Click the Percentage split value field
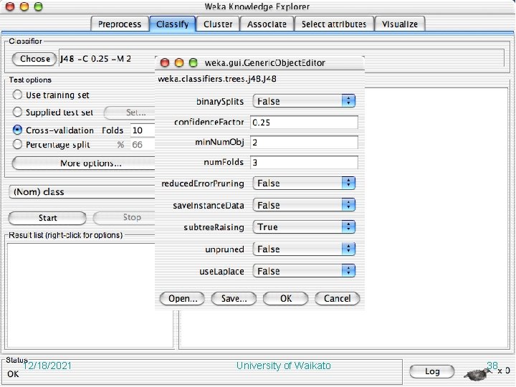Viewport: 516px width, 387px height. click(143, 145)
